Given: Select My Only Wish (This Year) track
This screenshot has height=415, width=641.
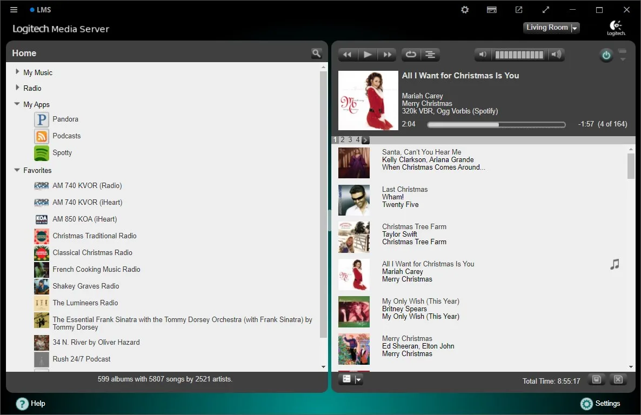Looking at the screenshot, I should coord(420,302).
